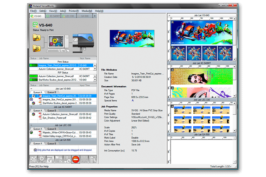Viewport: 266px width, 177px height.
Task: Click the gear job settings toolbar icon
Action: (x=42, y=160)
